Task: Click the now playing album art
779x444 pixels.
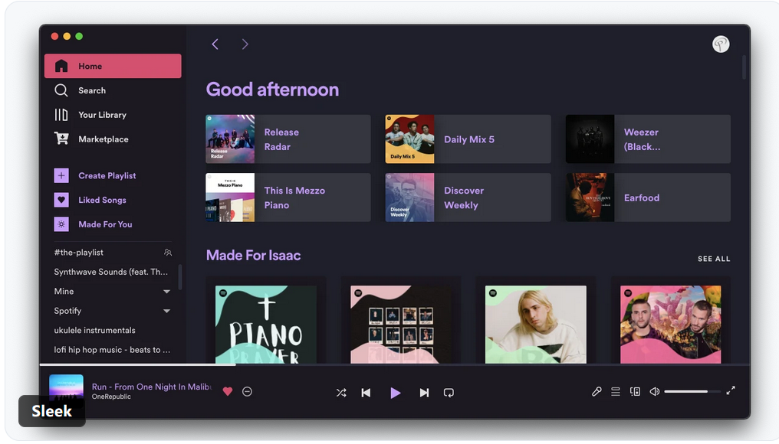Action: [x=66, y=391]
